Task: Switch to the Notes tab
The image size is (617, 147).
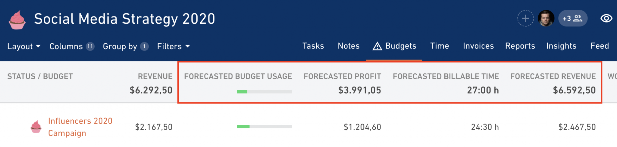Action: click(349, 46)
